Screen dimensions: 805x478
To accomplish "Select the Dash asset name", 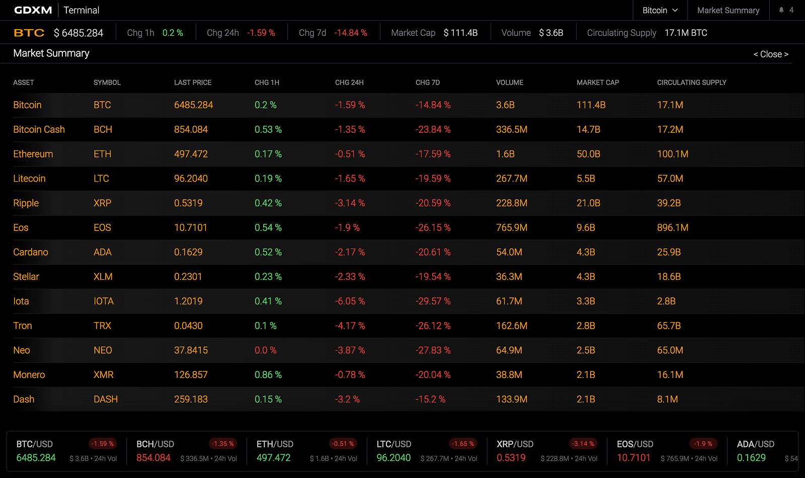I will point(24,400).
